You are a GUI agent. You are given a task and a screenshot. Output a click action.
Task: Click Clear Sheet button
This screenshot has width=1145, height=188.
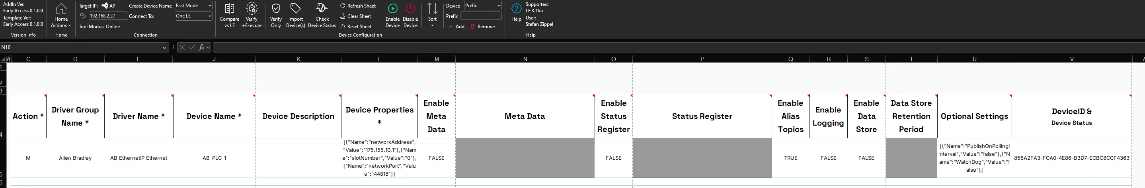coord(355,16)
